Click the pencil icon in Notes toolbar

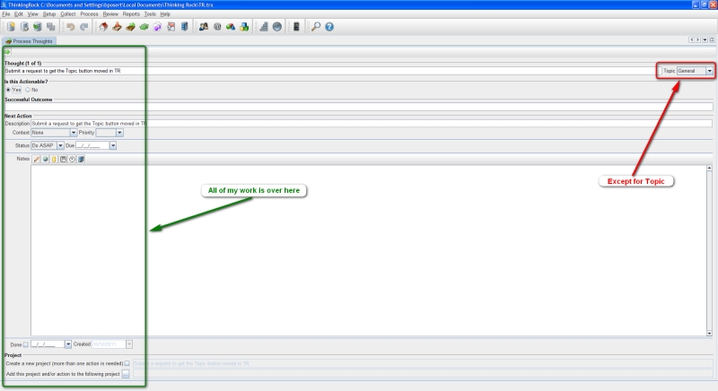click(x=37, y=159)
